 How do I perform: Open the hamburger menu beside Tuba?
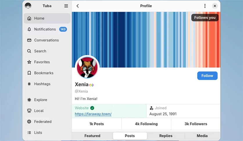[66, 6]
